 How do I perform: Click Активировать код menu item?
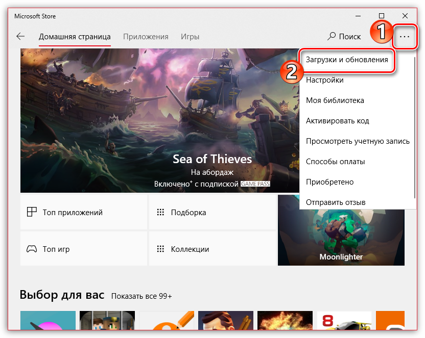337,121
